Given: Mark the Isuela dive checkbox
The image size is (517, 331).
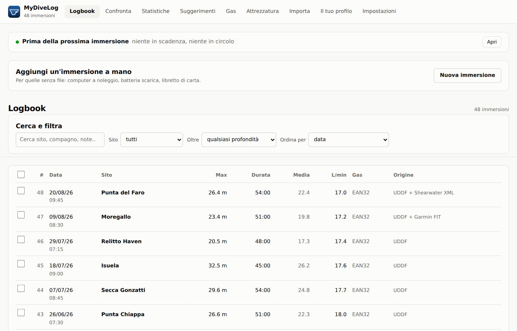Looking at the screenshot, I should point(21,264).
